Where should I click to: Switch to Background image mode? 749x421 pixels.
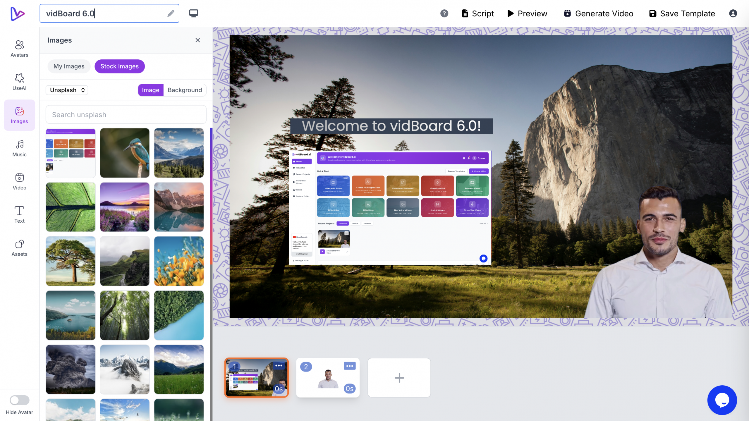point(185,90)
